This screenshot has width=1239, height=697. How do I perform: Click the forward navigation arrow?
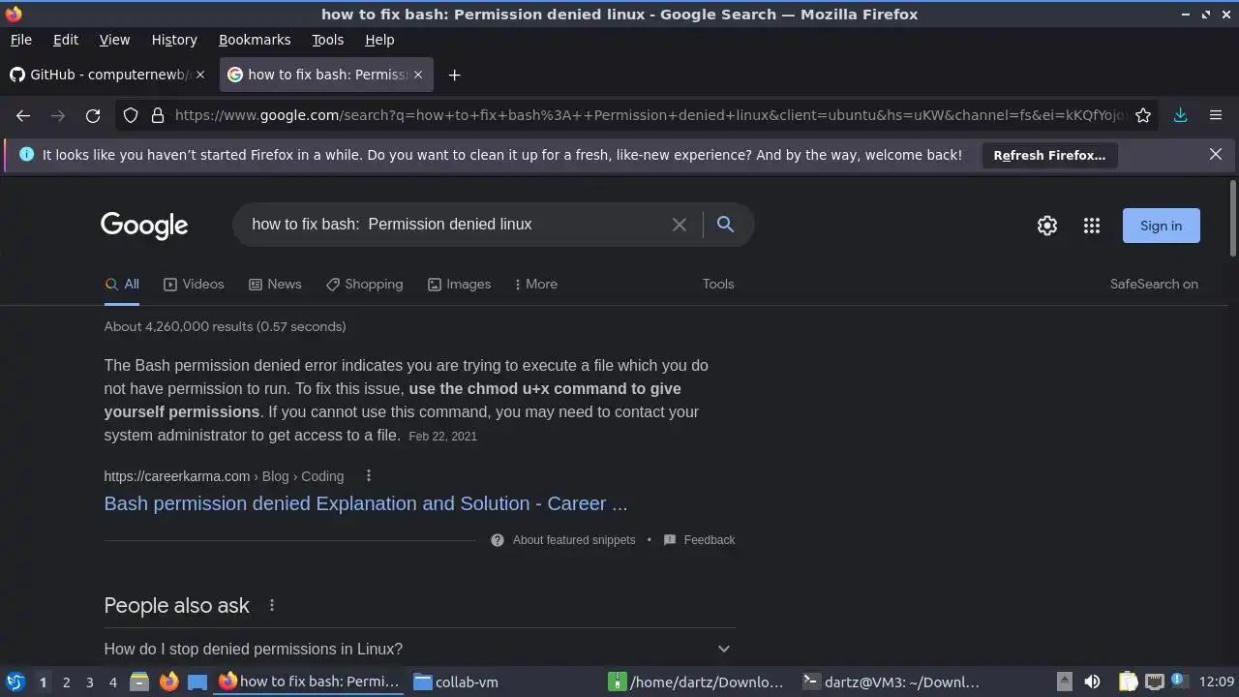[x=58, y=115]
